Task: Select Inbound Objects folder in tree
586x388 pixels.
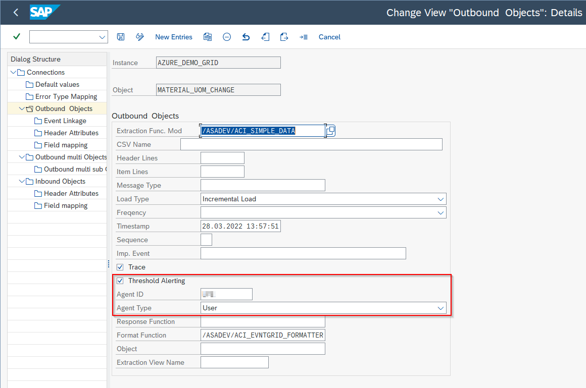Action: coord(60,182)
